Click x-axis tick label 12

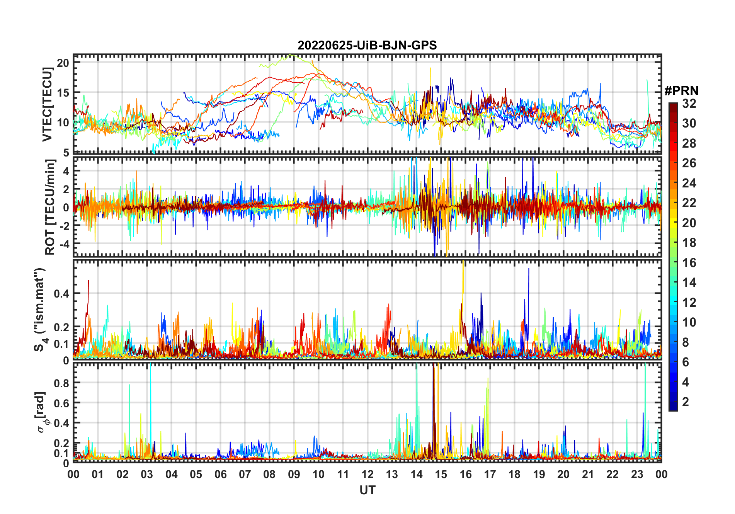(x=367, y=474)
